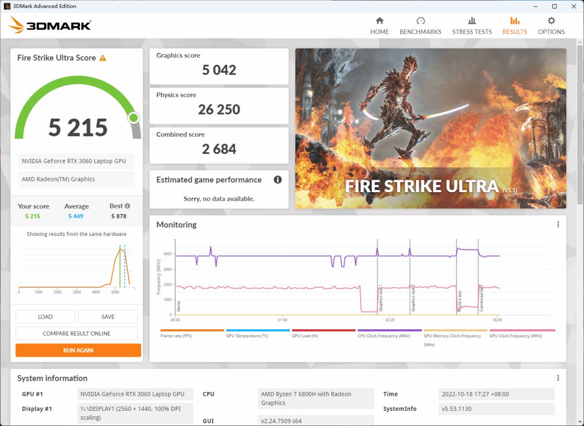Click the orange warning icon beside score
Viewport: 584px width, 426px height.
(103, 58)
